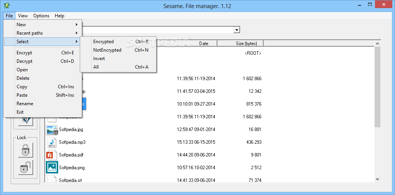Click Encrypt in the File menu
This screenshot has height=195, width=395.
coord(43,53)
